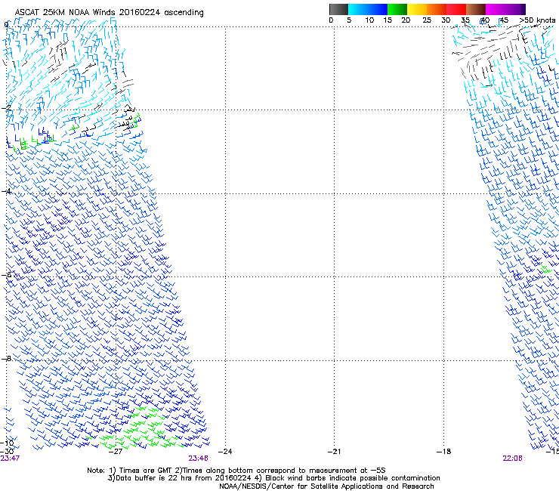The width and height of the screenshot is (559, 491).
Task: Click the NOAA/NESDIS Center credit line
Action: [x=326, y=486]
